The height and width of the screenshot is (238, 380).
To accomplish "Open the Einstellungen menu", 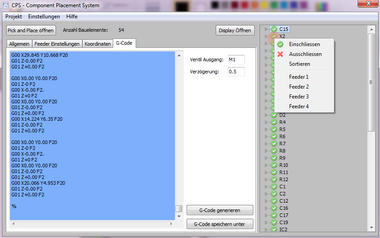I will pyautogui.click(x=44, y=17).
